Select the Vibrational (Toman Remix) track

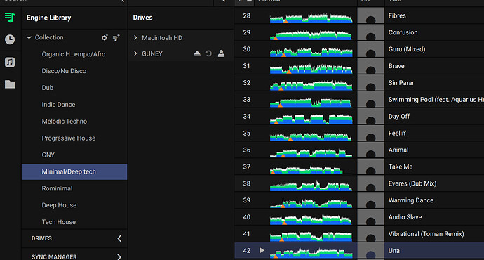click(x=426, y=234)
